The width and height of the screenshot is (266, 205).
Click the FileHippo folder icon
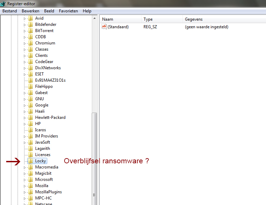pos(31,86)
